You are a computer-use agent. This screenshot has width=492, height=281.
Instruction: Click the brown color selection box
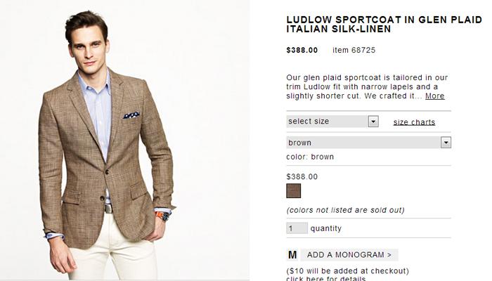click(369, 143)
